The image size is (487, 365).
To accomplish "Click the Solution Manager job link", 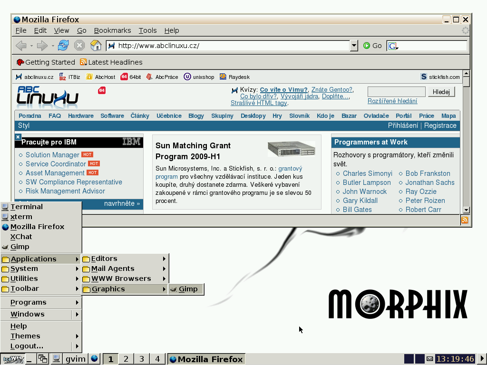I will [52, 155].
